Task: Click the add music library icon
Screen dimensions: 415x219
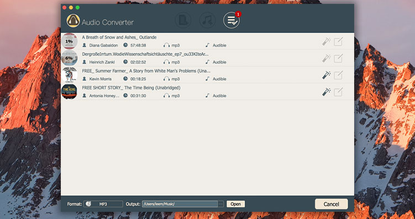Action: pyautogui.click(x=207, y=20)
